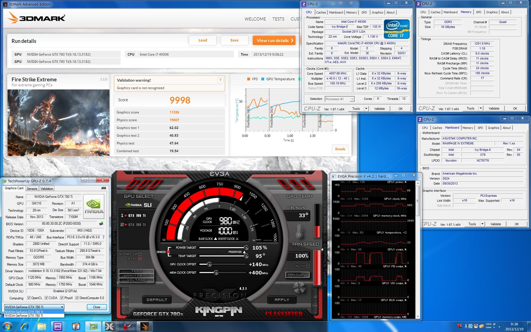Click the Boost Clock triangle indicator

click(237, 239)
